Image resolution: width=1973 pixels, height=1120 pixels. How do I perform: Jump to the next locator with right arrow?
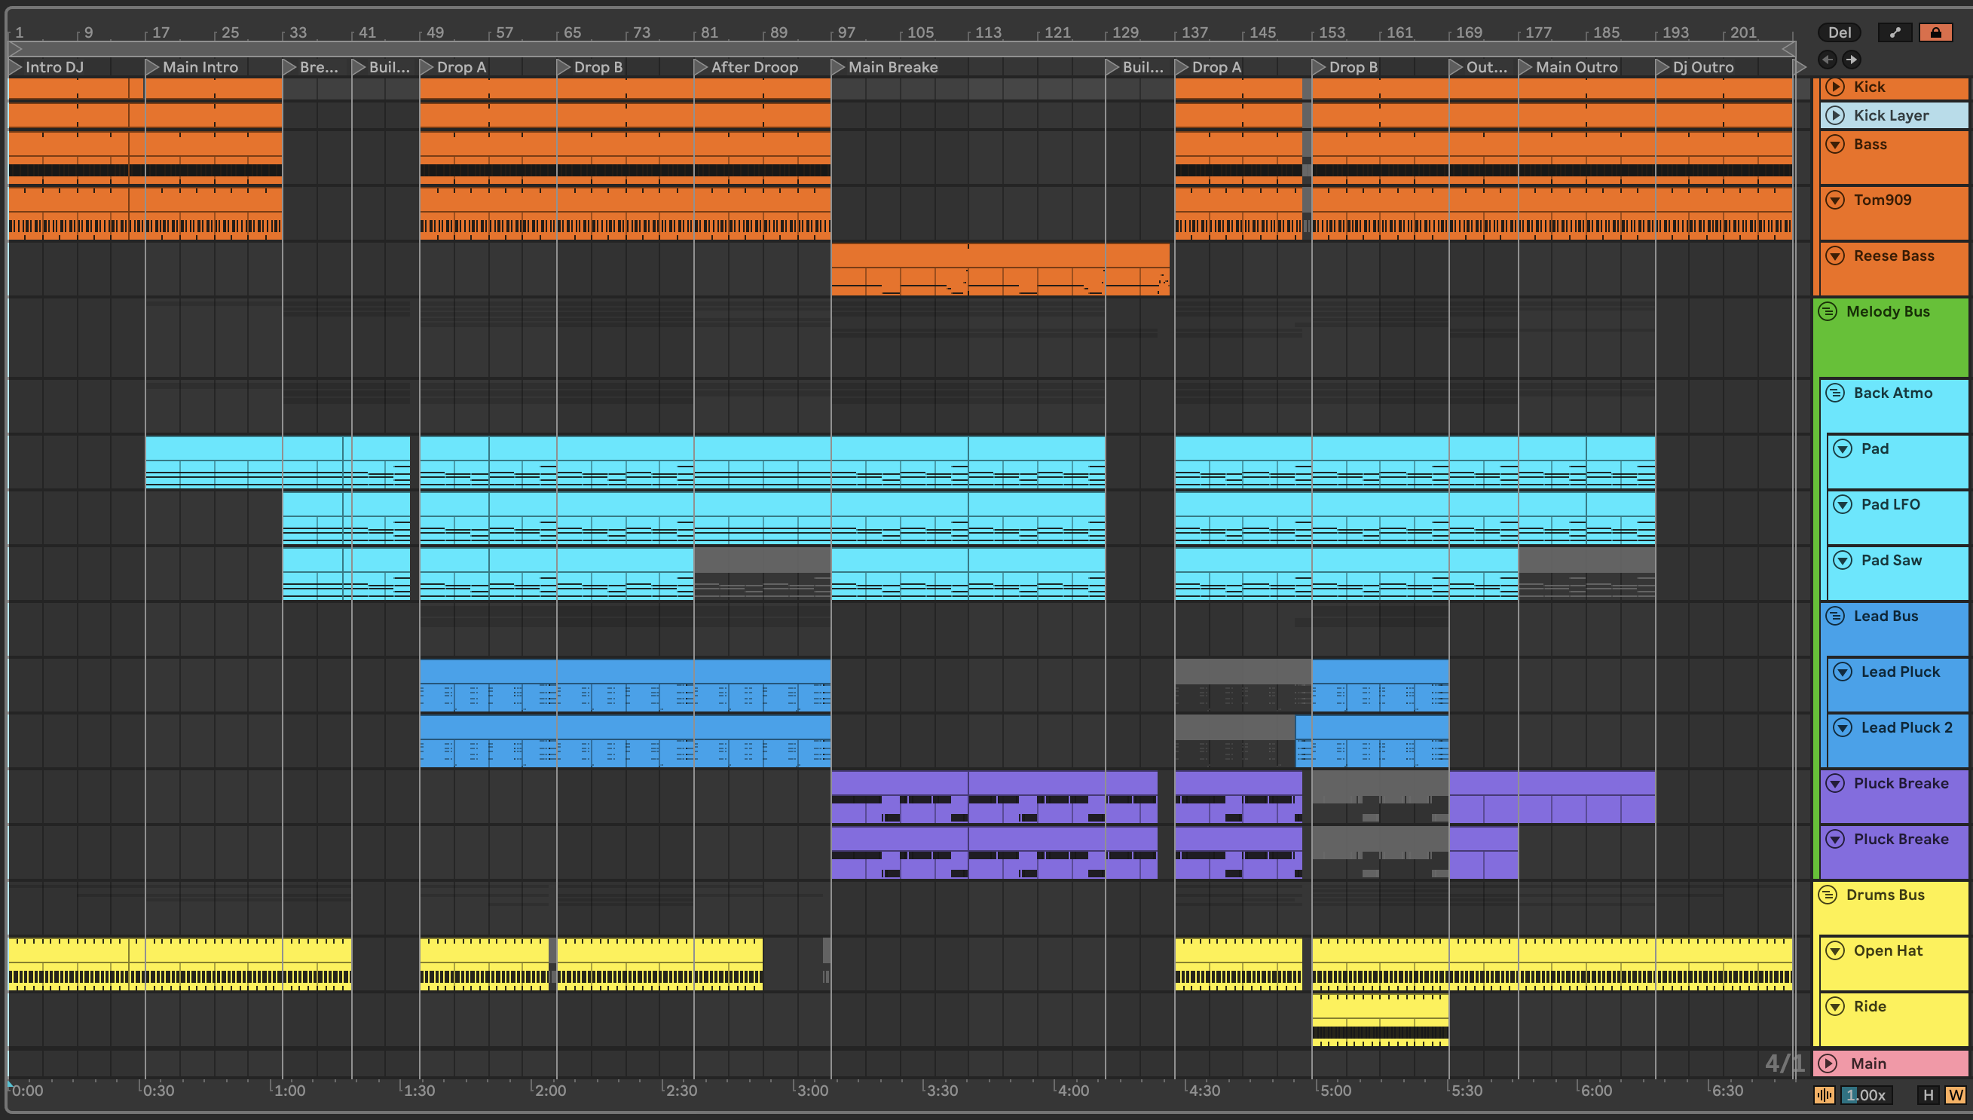point(1852,60)
